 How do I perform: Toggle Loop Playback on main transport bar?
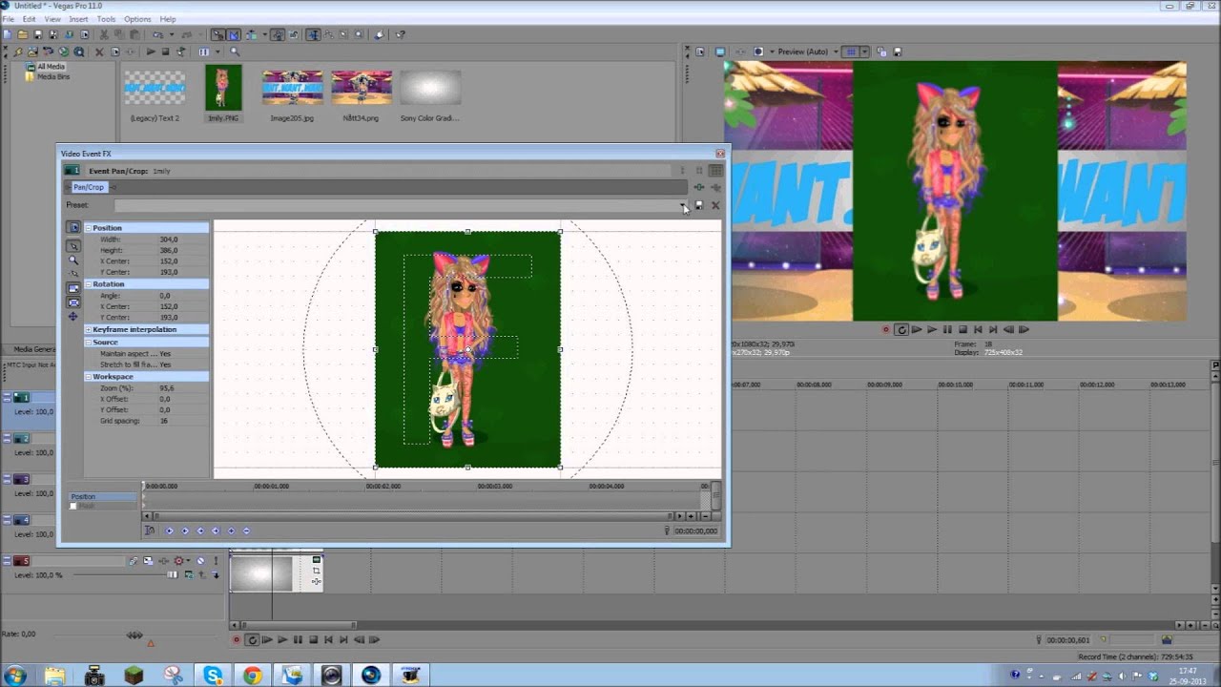pyautogui.click(x=252, y=639)
